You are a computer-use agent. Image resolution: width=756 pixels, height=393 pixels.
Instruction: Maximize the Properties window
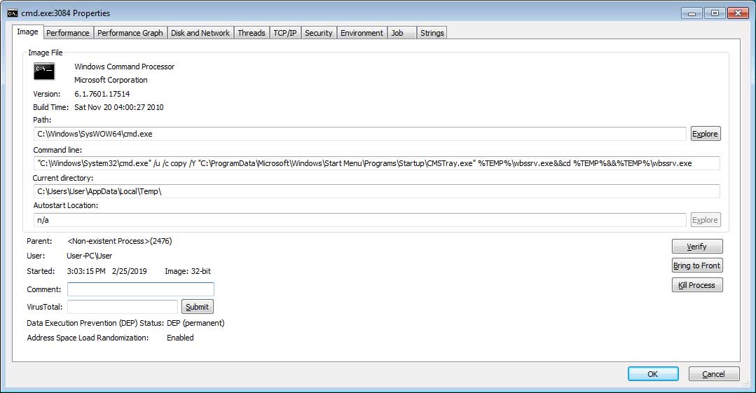coord(715,13)
